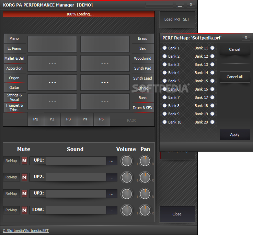Image resolution: width=253 pixels, height=235 pixels.
Task: Choose the Accordion category
Action: click(x=14, y=68)
